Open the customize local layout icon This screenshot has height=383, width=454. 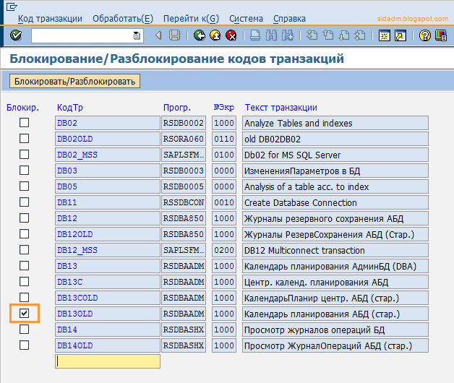(x=441, y=35)
